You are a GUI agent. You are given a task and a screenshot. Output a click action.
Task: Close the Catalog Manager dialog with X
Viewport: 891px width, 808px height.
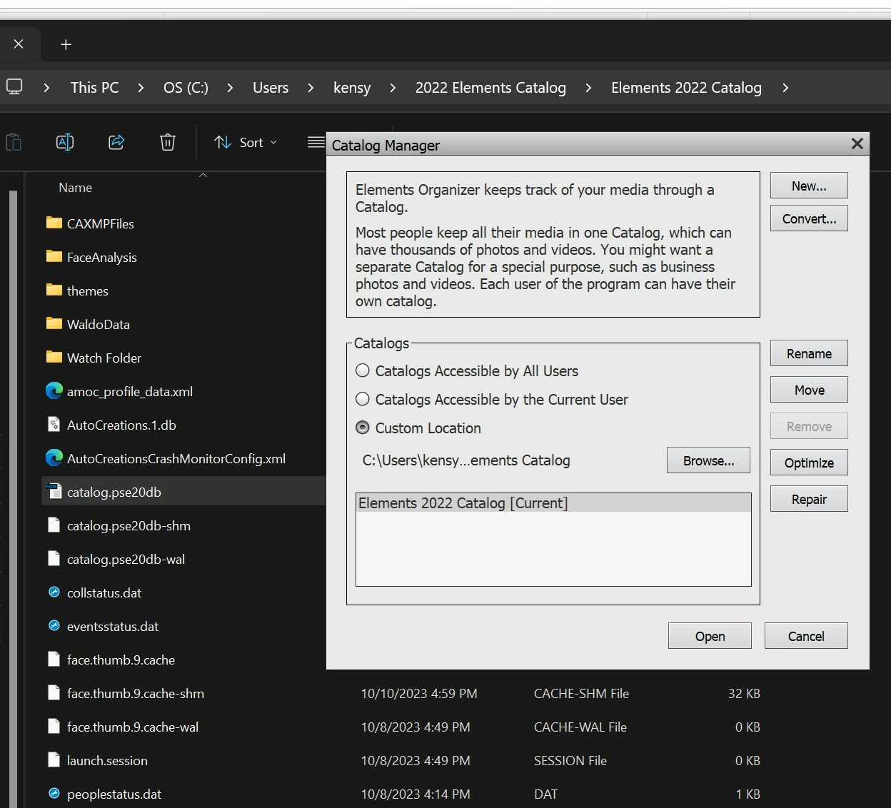click(x=857, y=144)
